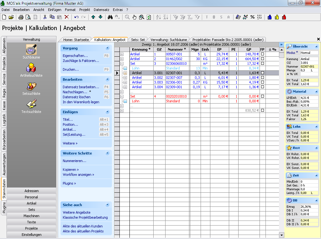Collapse the Set 02306060010 tree node
This screenshot has height=239, width=321.
(x=122, y=64)
